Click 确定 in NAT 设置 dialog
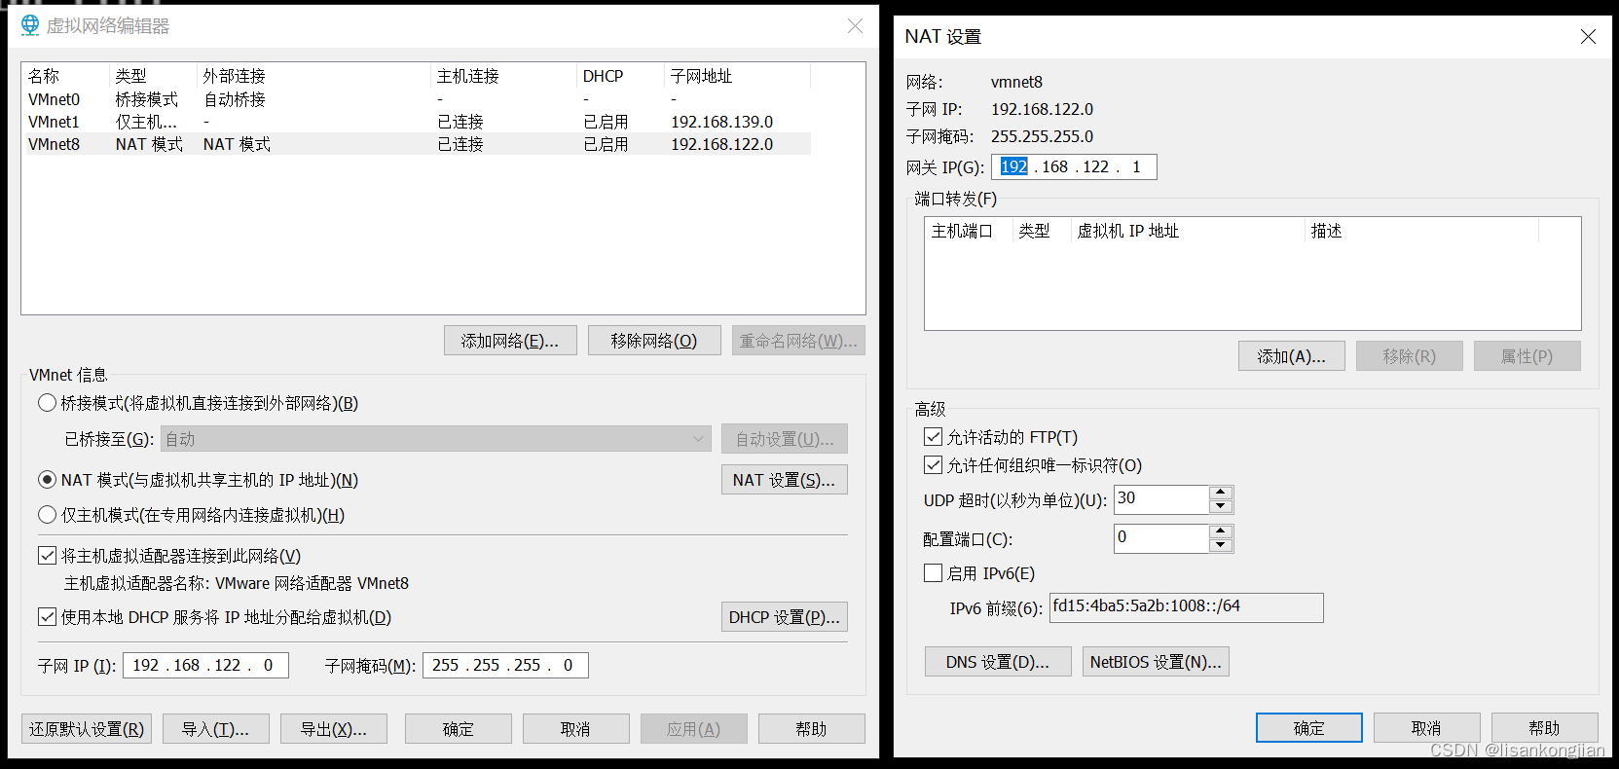 [1309, 728]
